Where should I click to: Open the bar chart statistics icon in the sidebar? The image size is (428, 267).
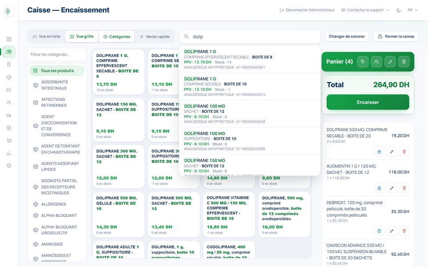[x=9, y=153]
